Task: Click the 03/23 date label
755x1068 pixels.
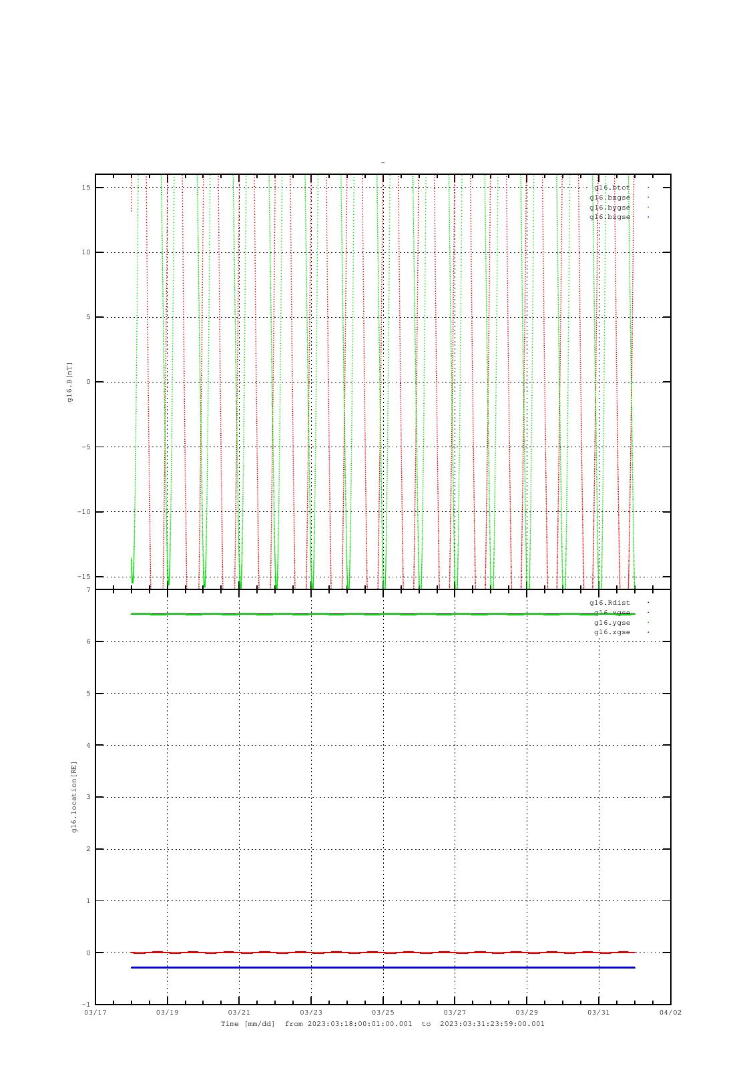Action: (x=311, y=1013)
